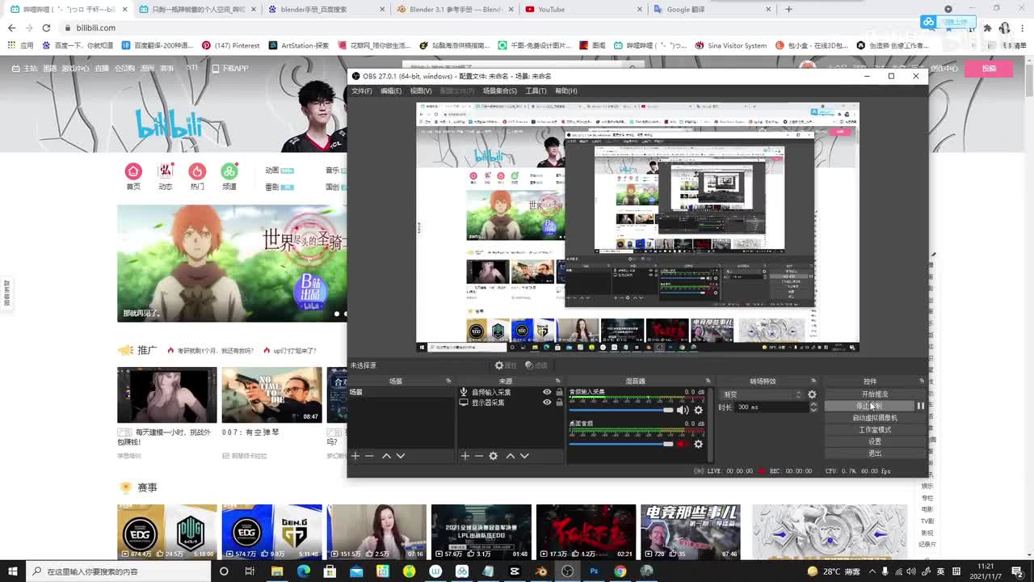Start the virtual camera
This screenshot has height=582, width=1034.
[875, 418]
